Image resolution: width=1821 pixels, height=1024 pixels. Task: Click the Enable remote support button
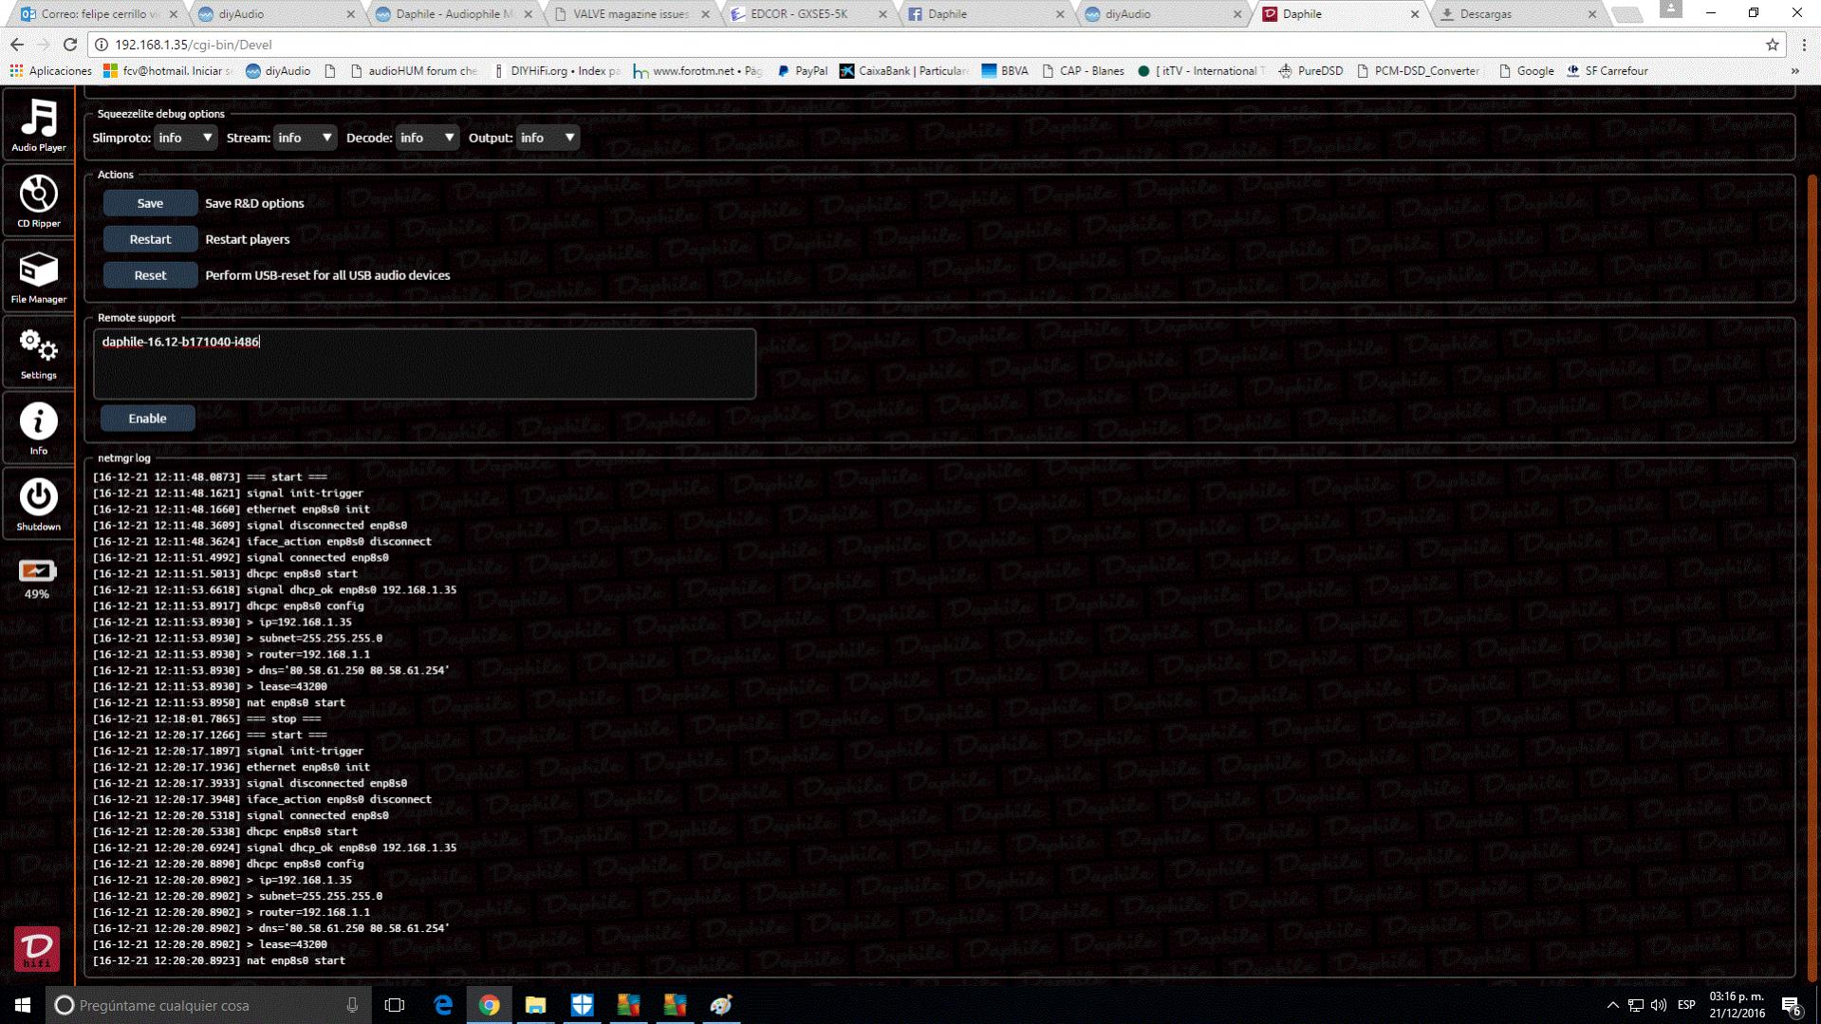147,419
